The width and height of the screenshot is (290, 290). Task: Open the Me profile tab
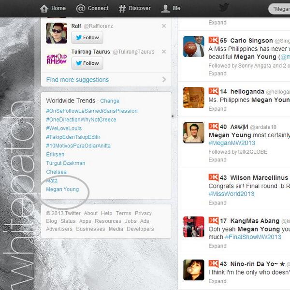click(171, 8)
